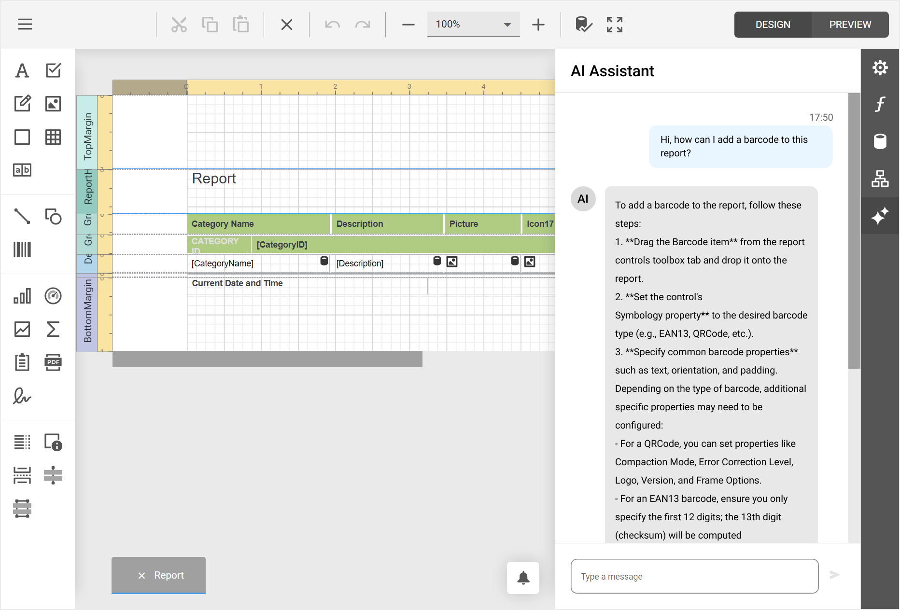Open the Properties panel via gear icon
The width and height of the screenshot is (900, 610).
pyautogui.click(x=880, y=68)
